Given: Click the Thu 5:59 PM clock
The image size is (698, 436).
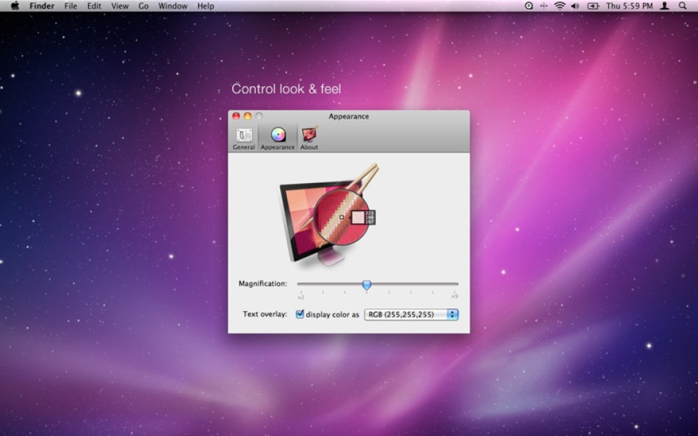Looking at the screenshot, I should [629, 6].
